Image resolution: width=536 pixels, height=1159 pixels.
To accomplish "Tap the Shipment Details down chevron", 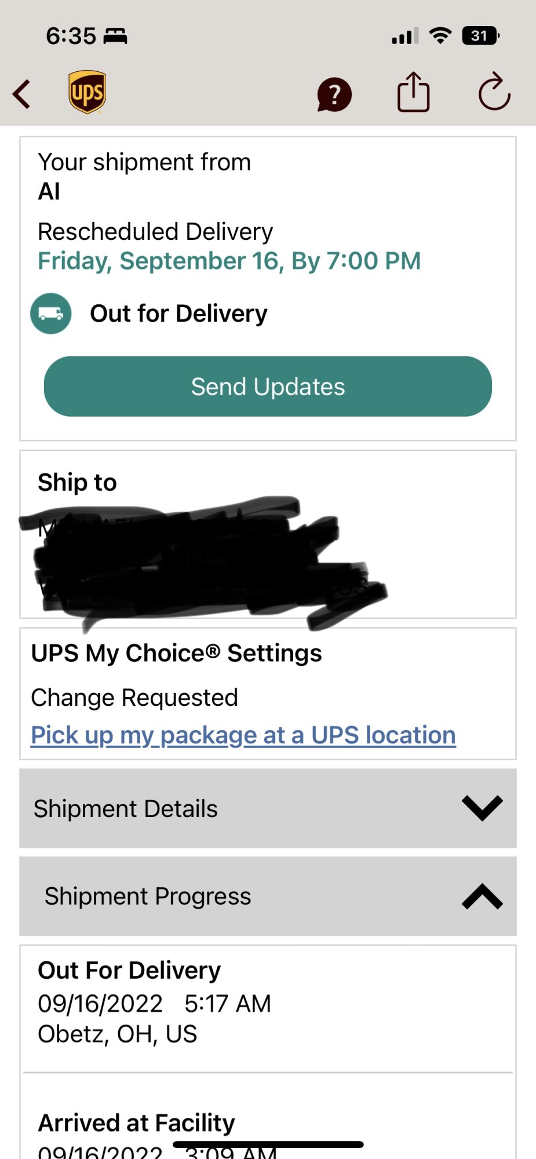I will [482, 808].
